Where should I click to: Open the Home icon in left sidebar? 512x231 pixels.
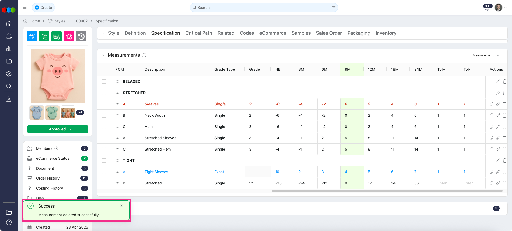(x=9, y=23)
